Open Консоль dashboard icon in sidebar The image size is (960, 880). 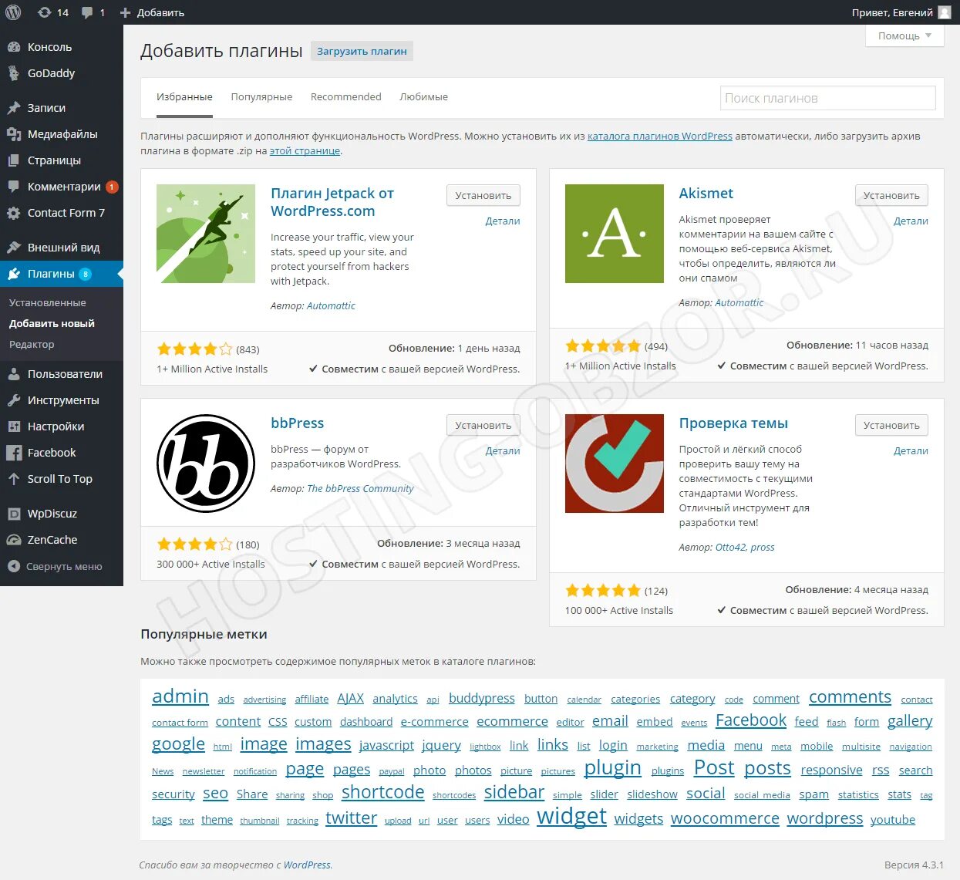(14, 47)
